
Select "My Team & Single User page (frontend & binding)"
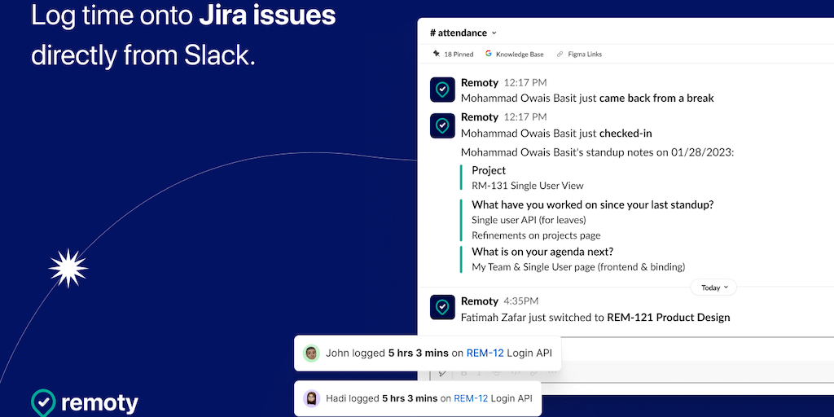578,267
